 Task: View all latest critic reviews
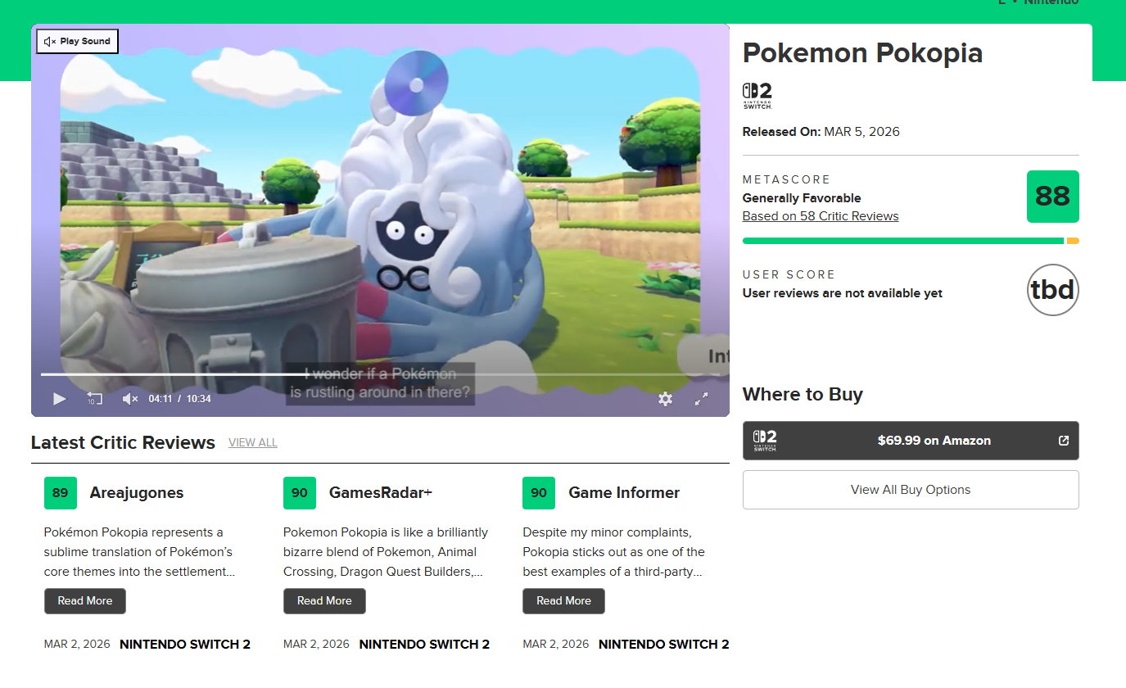pos(252,443)
